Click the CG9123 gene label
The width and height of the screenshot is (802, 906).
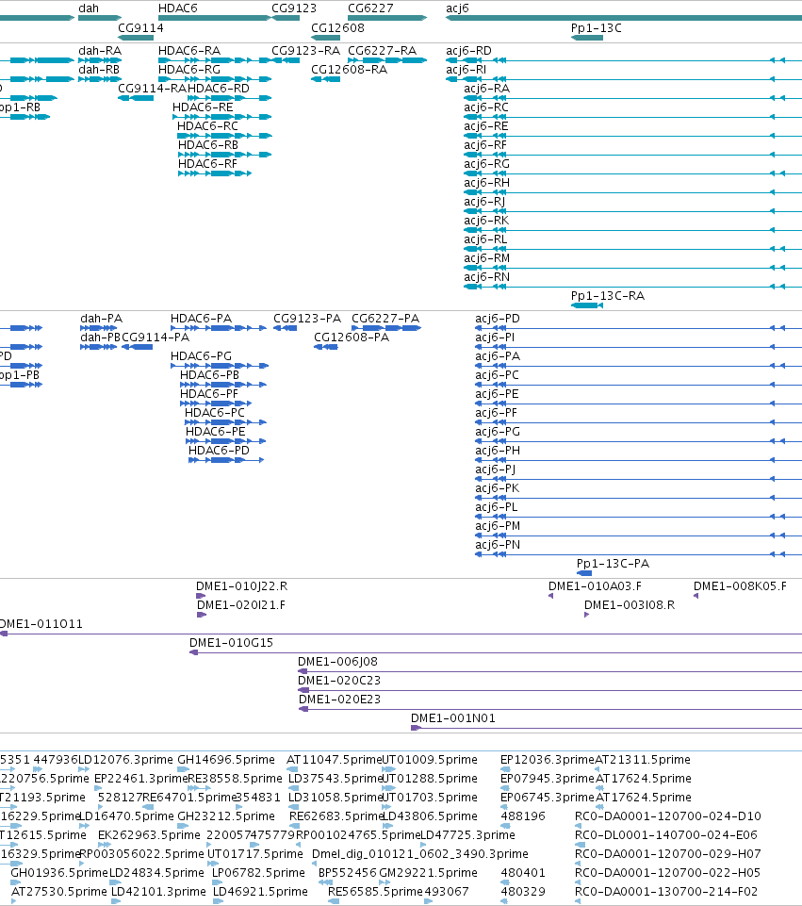pos(294,8)
